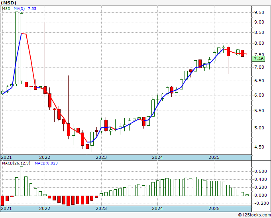
Task: Click the 5.50 price axis label
Action: pos(259,111)
